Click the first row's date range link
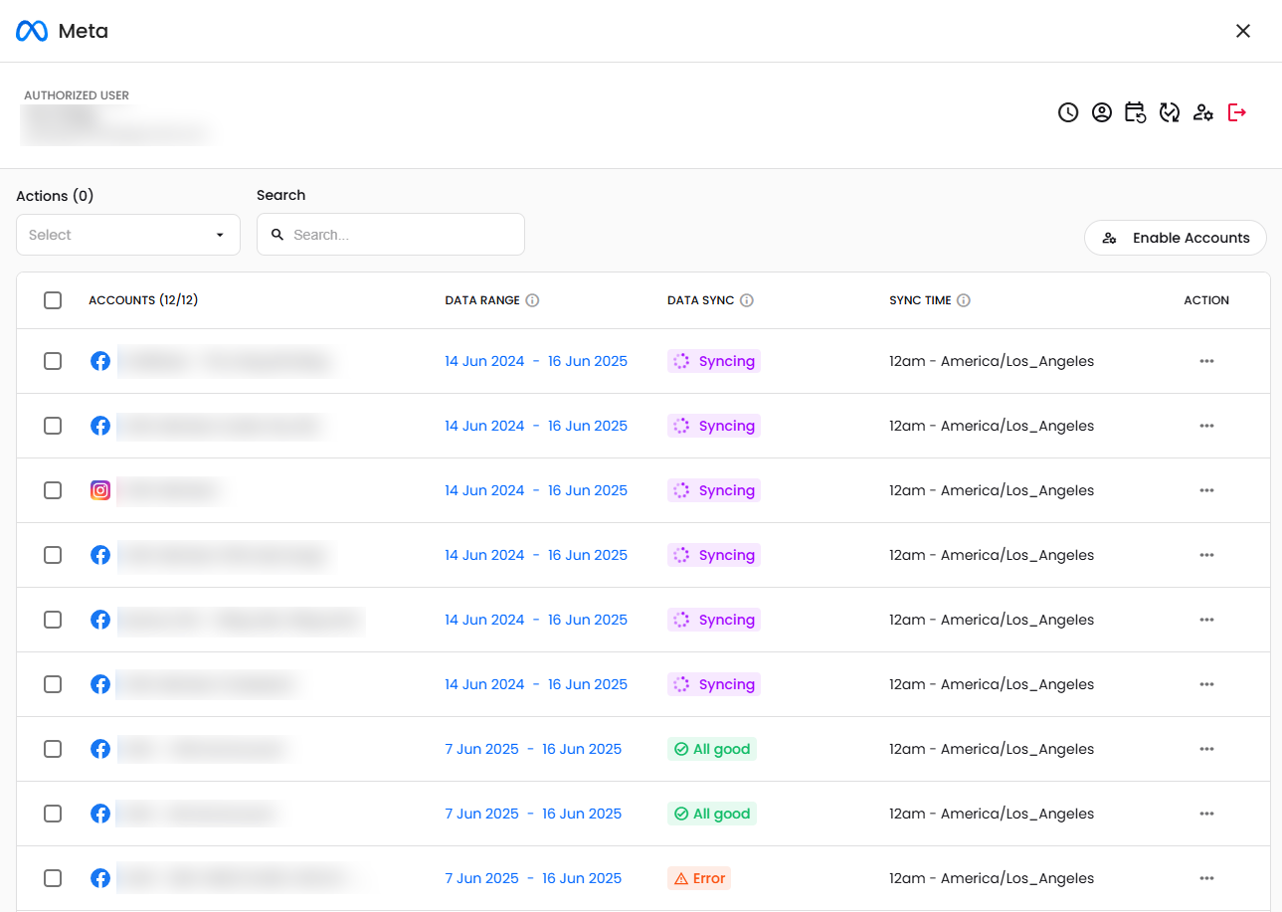This screenshot has width=1282, height=912. (536, 361)
